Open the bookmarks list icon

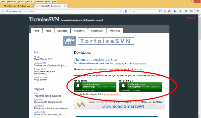click(x=169, y=11)
